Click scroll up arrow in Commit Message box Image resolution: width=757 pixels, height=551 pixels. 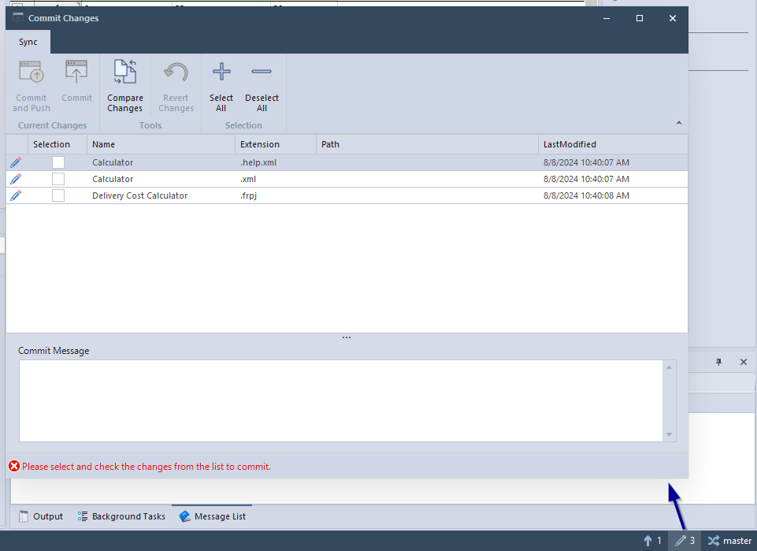click(669, 367)
